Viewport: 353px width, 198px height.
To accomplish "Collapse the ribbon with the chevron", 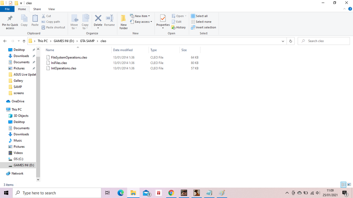I will coord(345,9).
